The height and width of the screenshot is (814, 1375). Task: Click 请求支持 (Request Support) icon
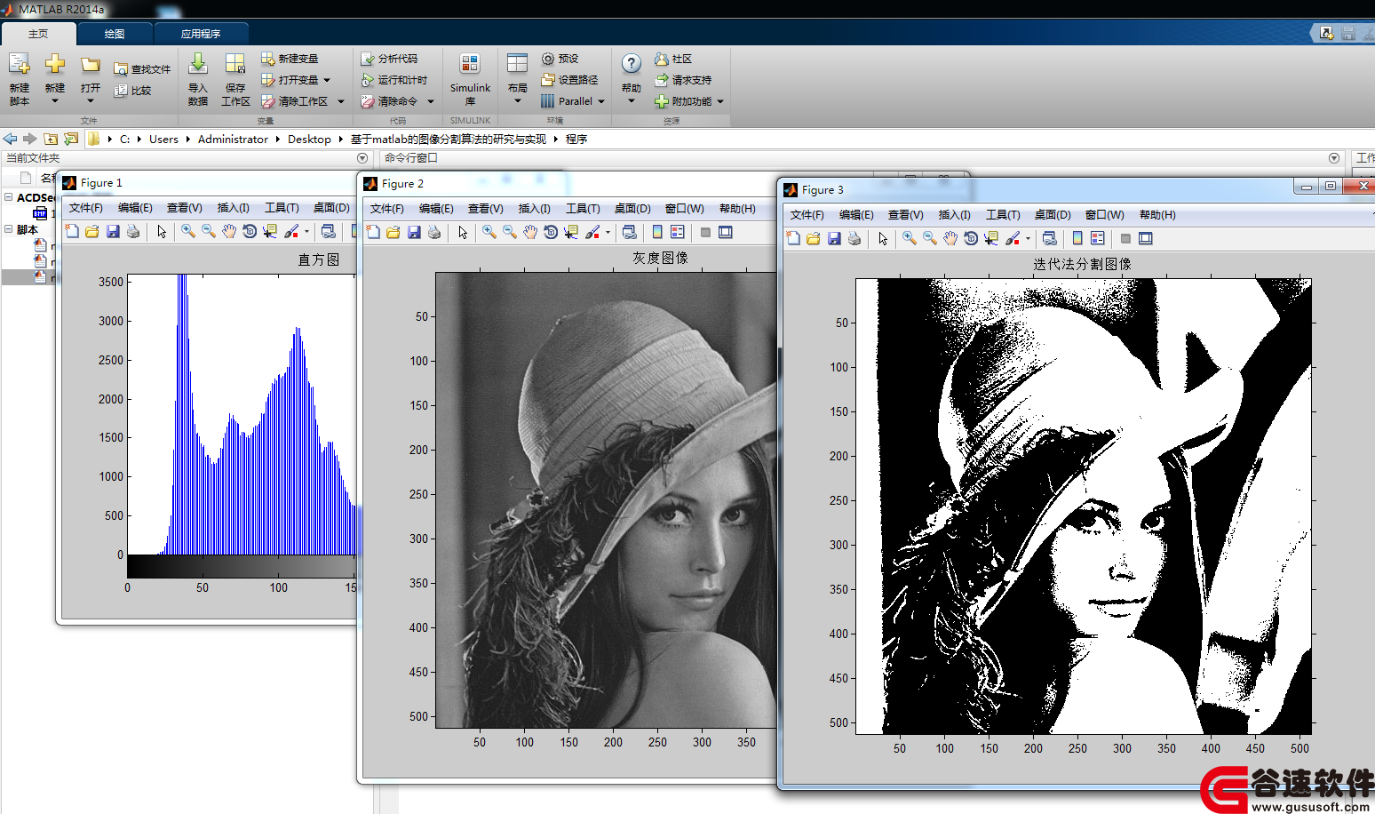[x=662, y=80]
